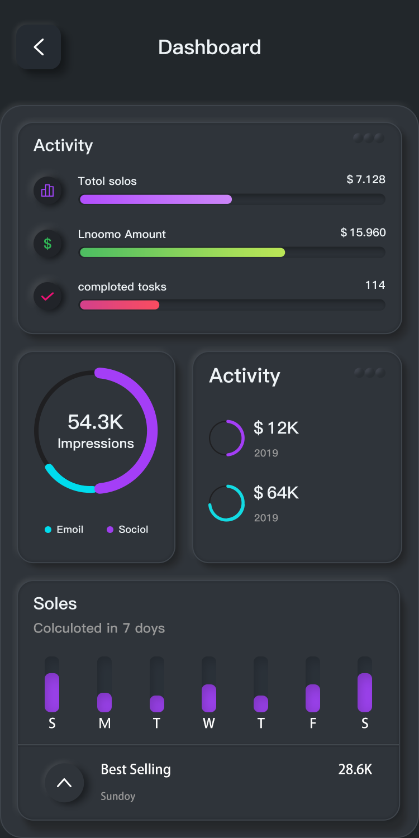Open the three-dot menu on the small Activity card
419x838 pixels.
(369, 373)
